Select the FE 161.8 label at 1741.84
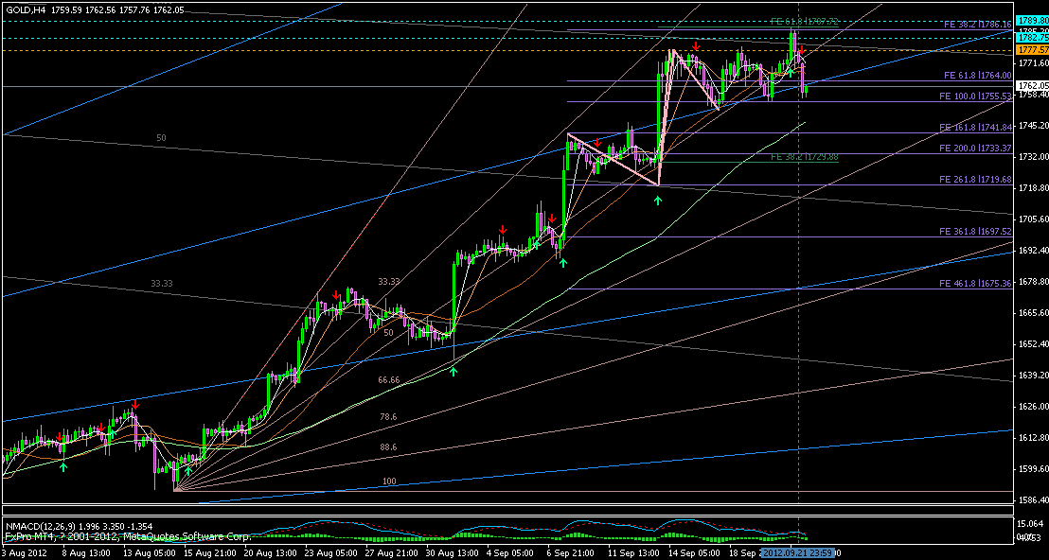This screenshot has width=1049, height=560. coord(975,127)
